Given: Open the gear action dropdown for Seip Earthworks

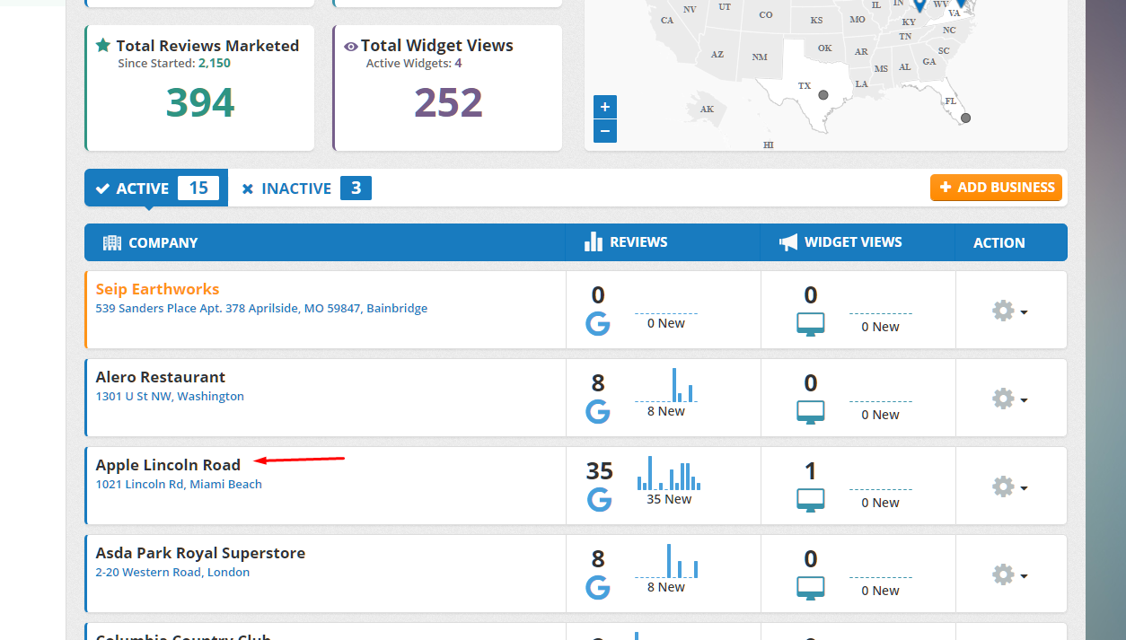Looking at the screenshot, I should tap(1009, 311).
